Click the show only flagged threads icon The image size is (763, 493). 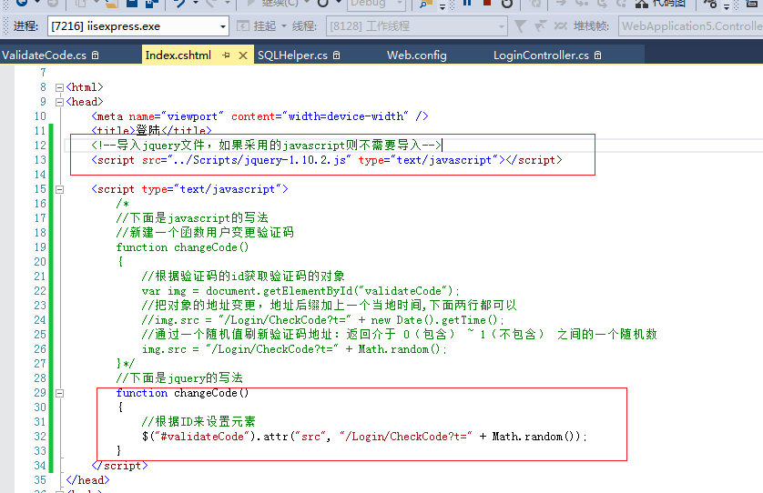pyautogui.click(x=540, y=26)
